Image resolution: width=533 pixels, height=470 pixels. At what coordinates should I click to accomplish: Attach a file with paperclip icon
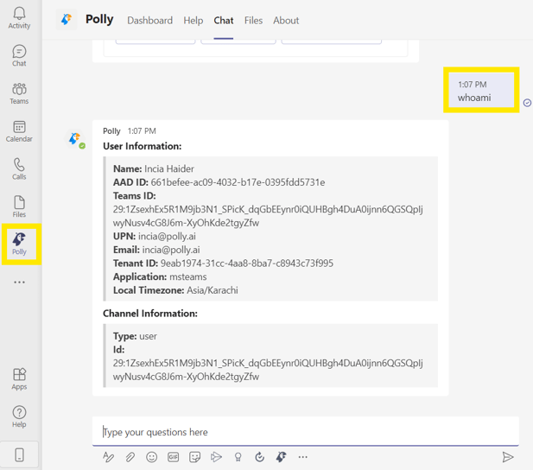(130, 457)
